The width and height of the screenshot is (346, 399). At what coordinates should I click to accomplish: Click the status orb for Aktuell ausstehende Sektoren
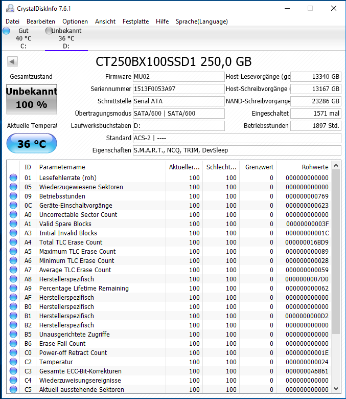click(13, 389)
